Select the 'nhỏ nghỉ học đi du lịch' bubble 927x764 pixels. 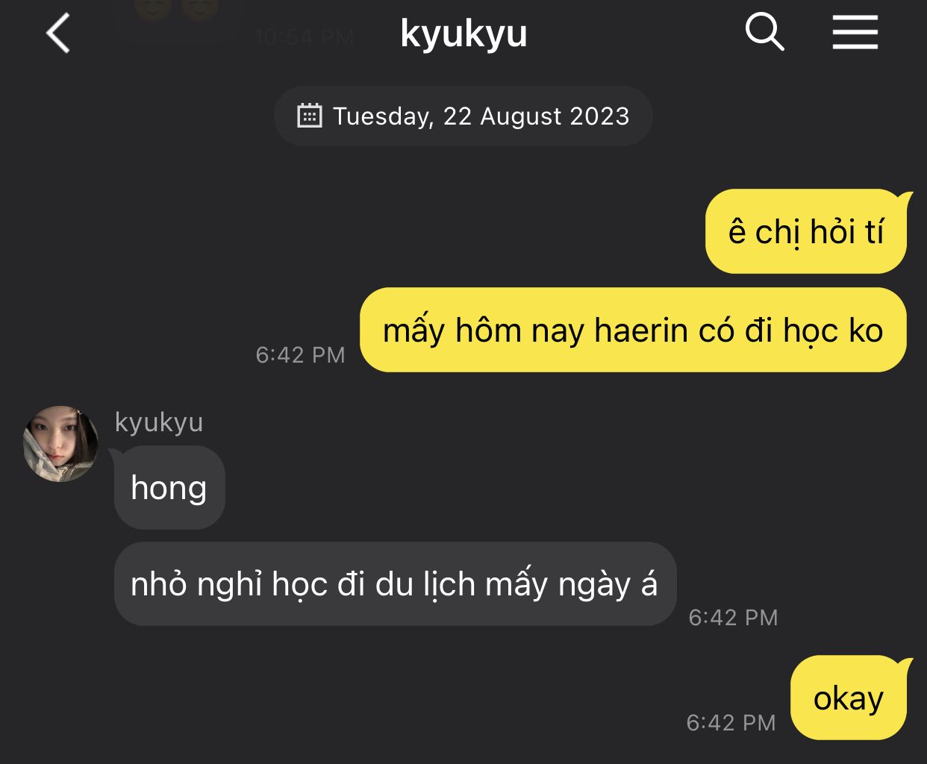(395, 583)
